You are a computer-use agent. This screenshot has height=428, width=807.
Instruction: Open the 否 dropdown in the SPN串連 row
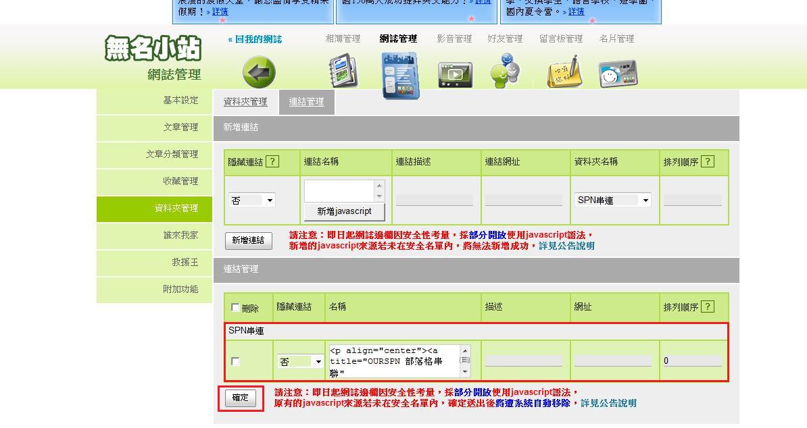[301, 361]
